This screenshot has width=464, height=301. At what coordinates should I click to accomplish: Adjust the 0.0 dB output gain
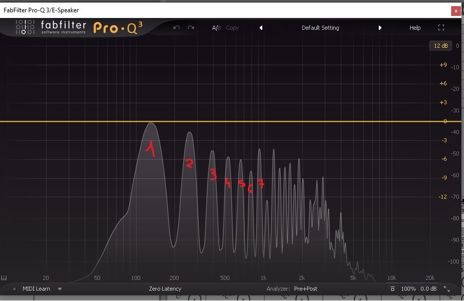coord(428,289)
